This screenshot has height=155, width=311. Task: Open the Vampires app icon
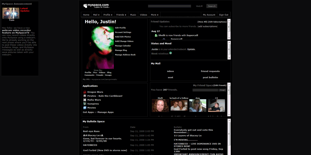(x=85, y=104)
